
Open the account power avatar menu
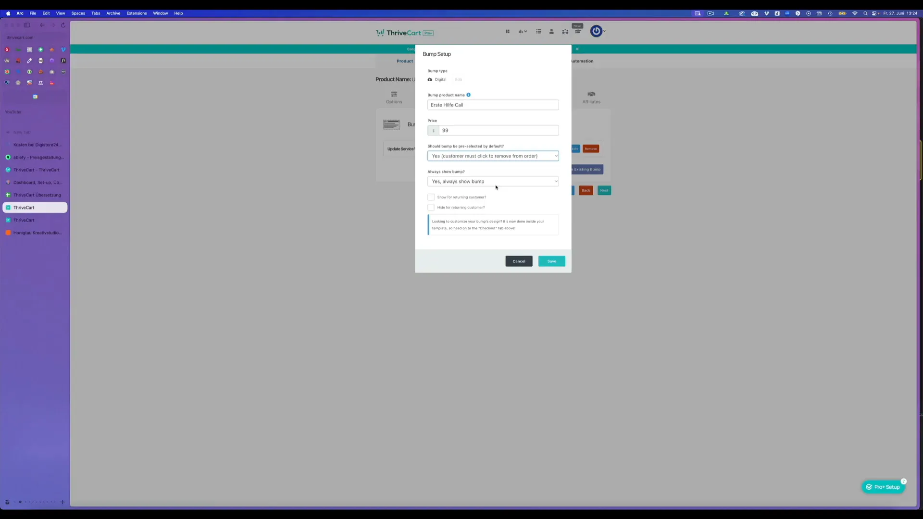597,31
